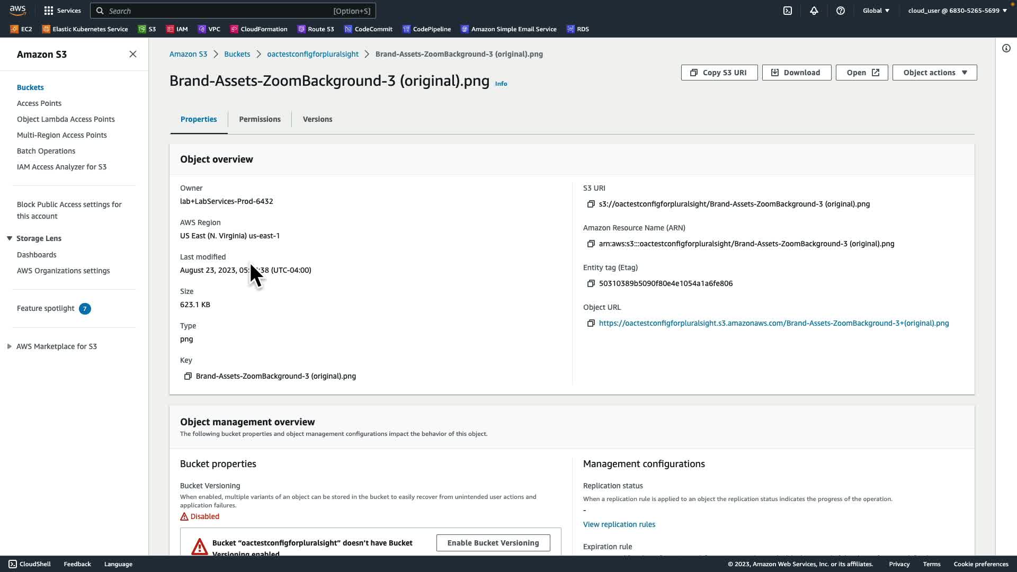Switch to the Permissions tab
Screen dimensions: 1017x572
point(260,119)
